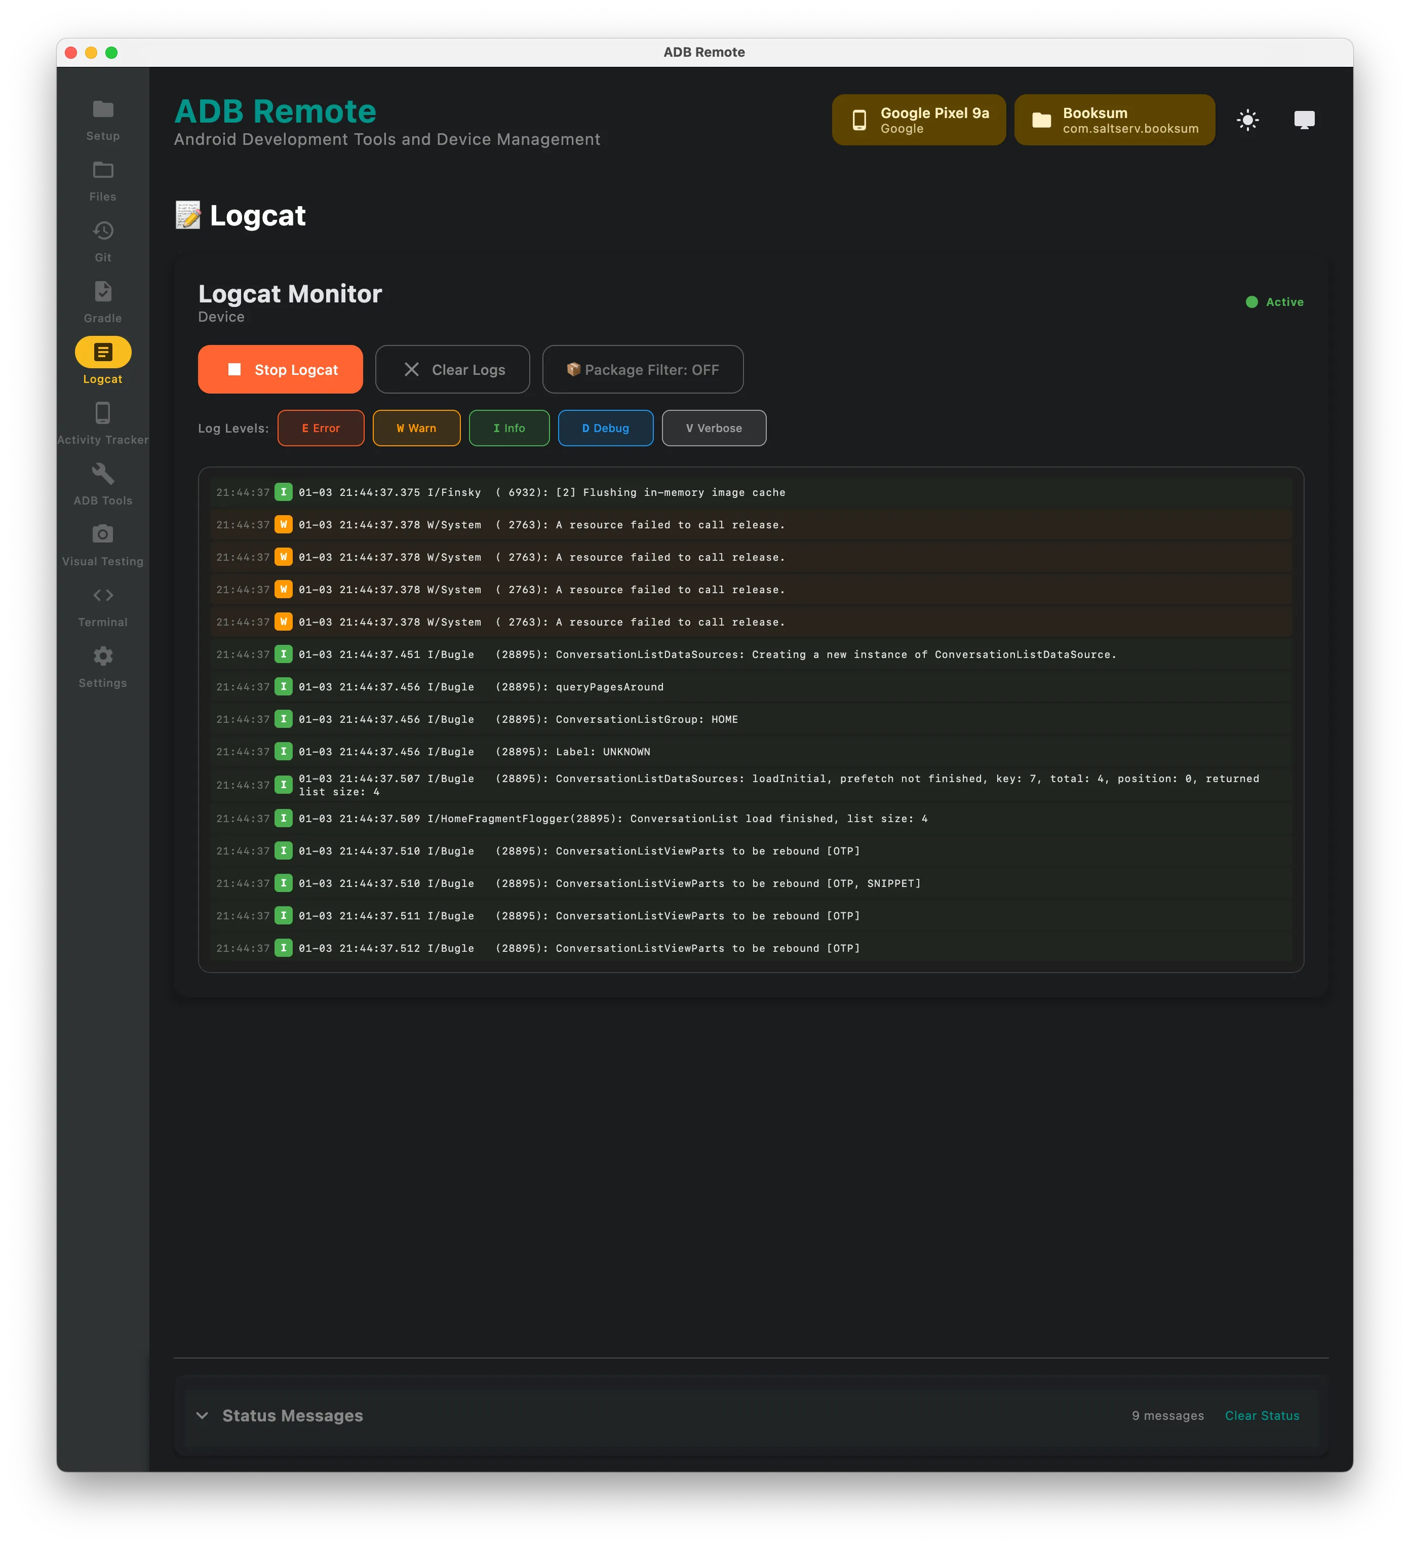Click Clear Status to dismiss messages
The image size is (1410, 1547).
coord(1262,1416)
